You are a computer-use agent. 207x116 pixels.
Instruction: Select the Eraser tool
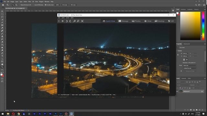point(2,42)
